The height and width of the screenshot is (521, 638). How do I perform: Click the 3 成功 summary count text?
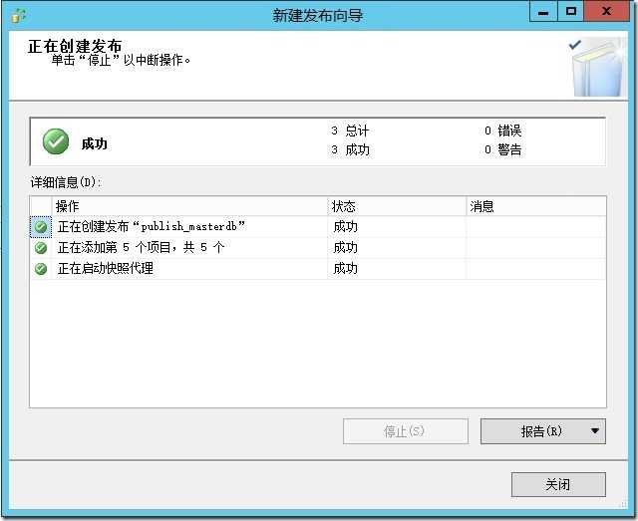click(x=350, y=150)
